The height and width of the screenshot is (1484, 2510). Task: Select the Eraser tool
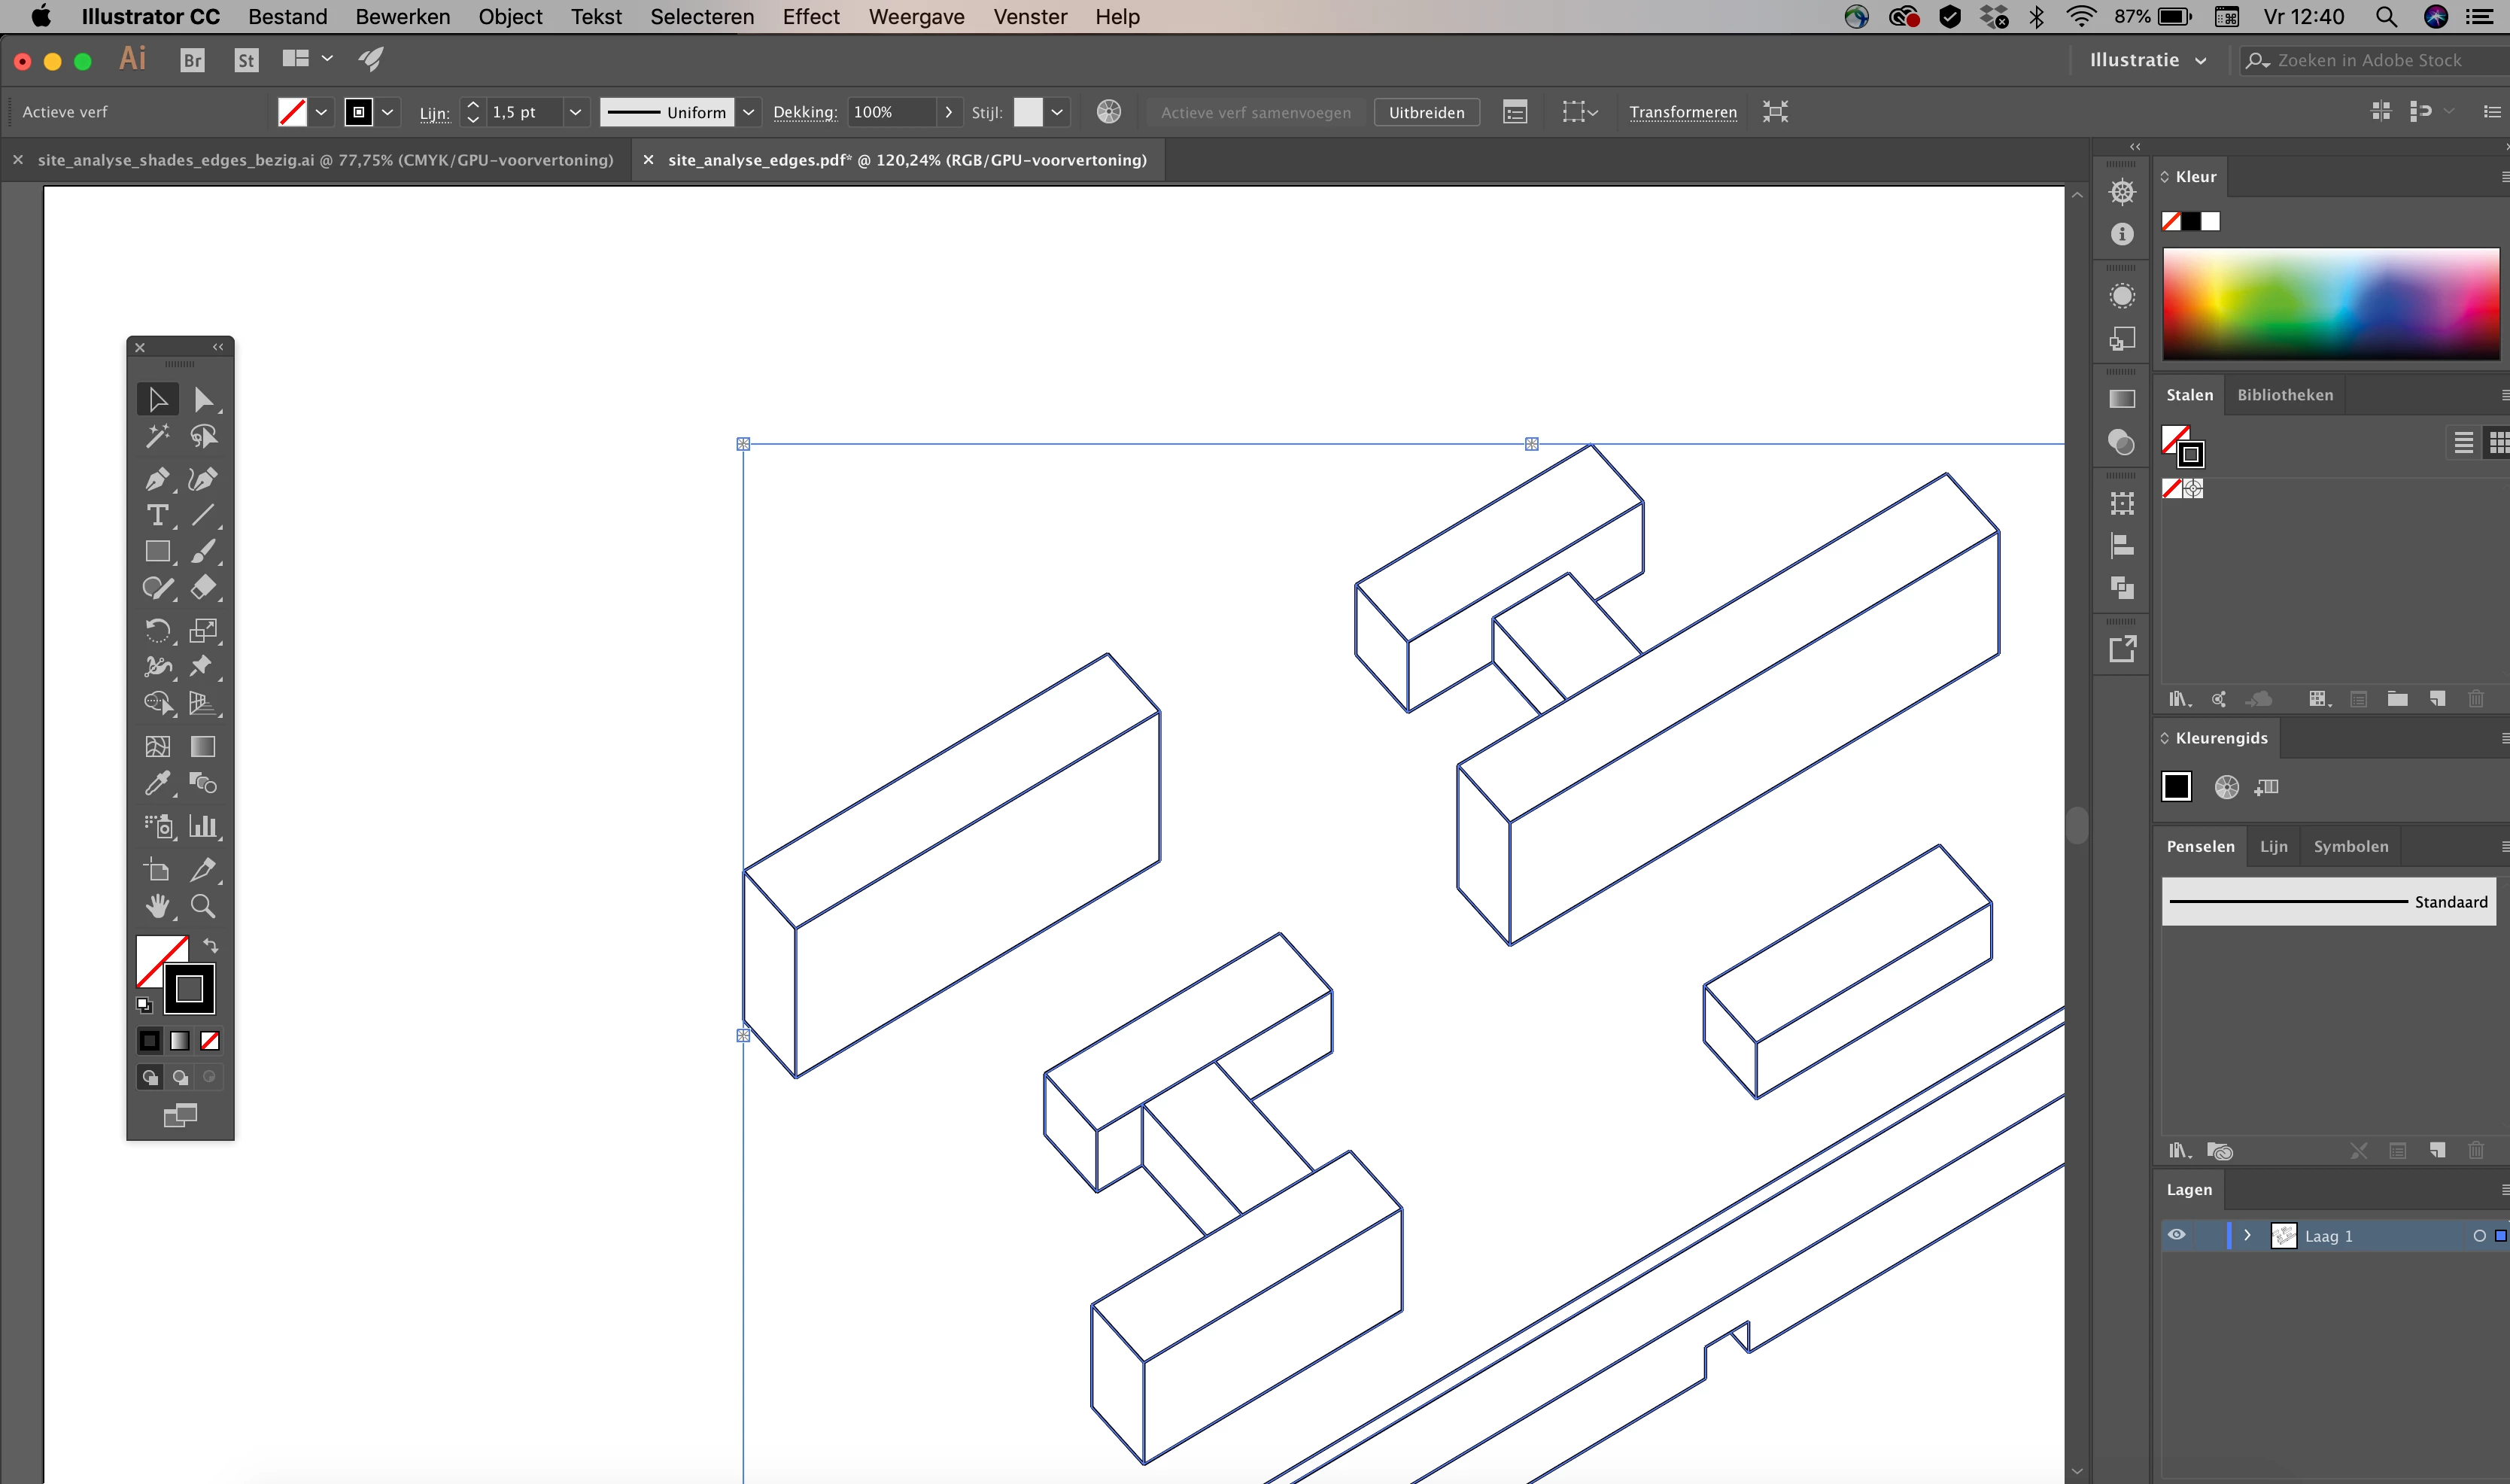[203, 587]
